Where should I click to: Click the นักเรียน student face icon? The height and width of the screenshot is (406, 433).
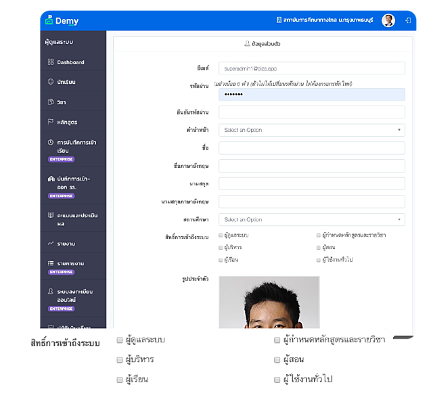coord(51,82)
